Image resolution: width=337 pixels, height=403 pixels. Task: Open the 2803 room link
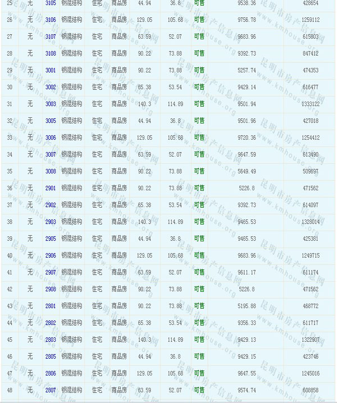point(51,340)
